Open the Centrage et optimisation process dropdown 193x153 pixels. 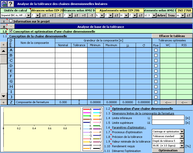(182, 132)
